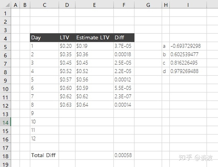Click the label cell 'c'

[x=166, y=63]
